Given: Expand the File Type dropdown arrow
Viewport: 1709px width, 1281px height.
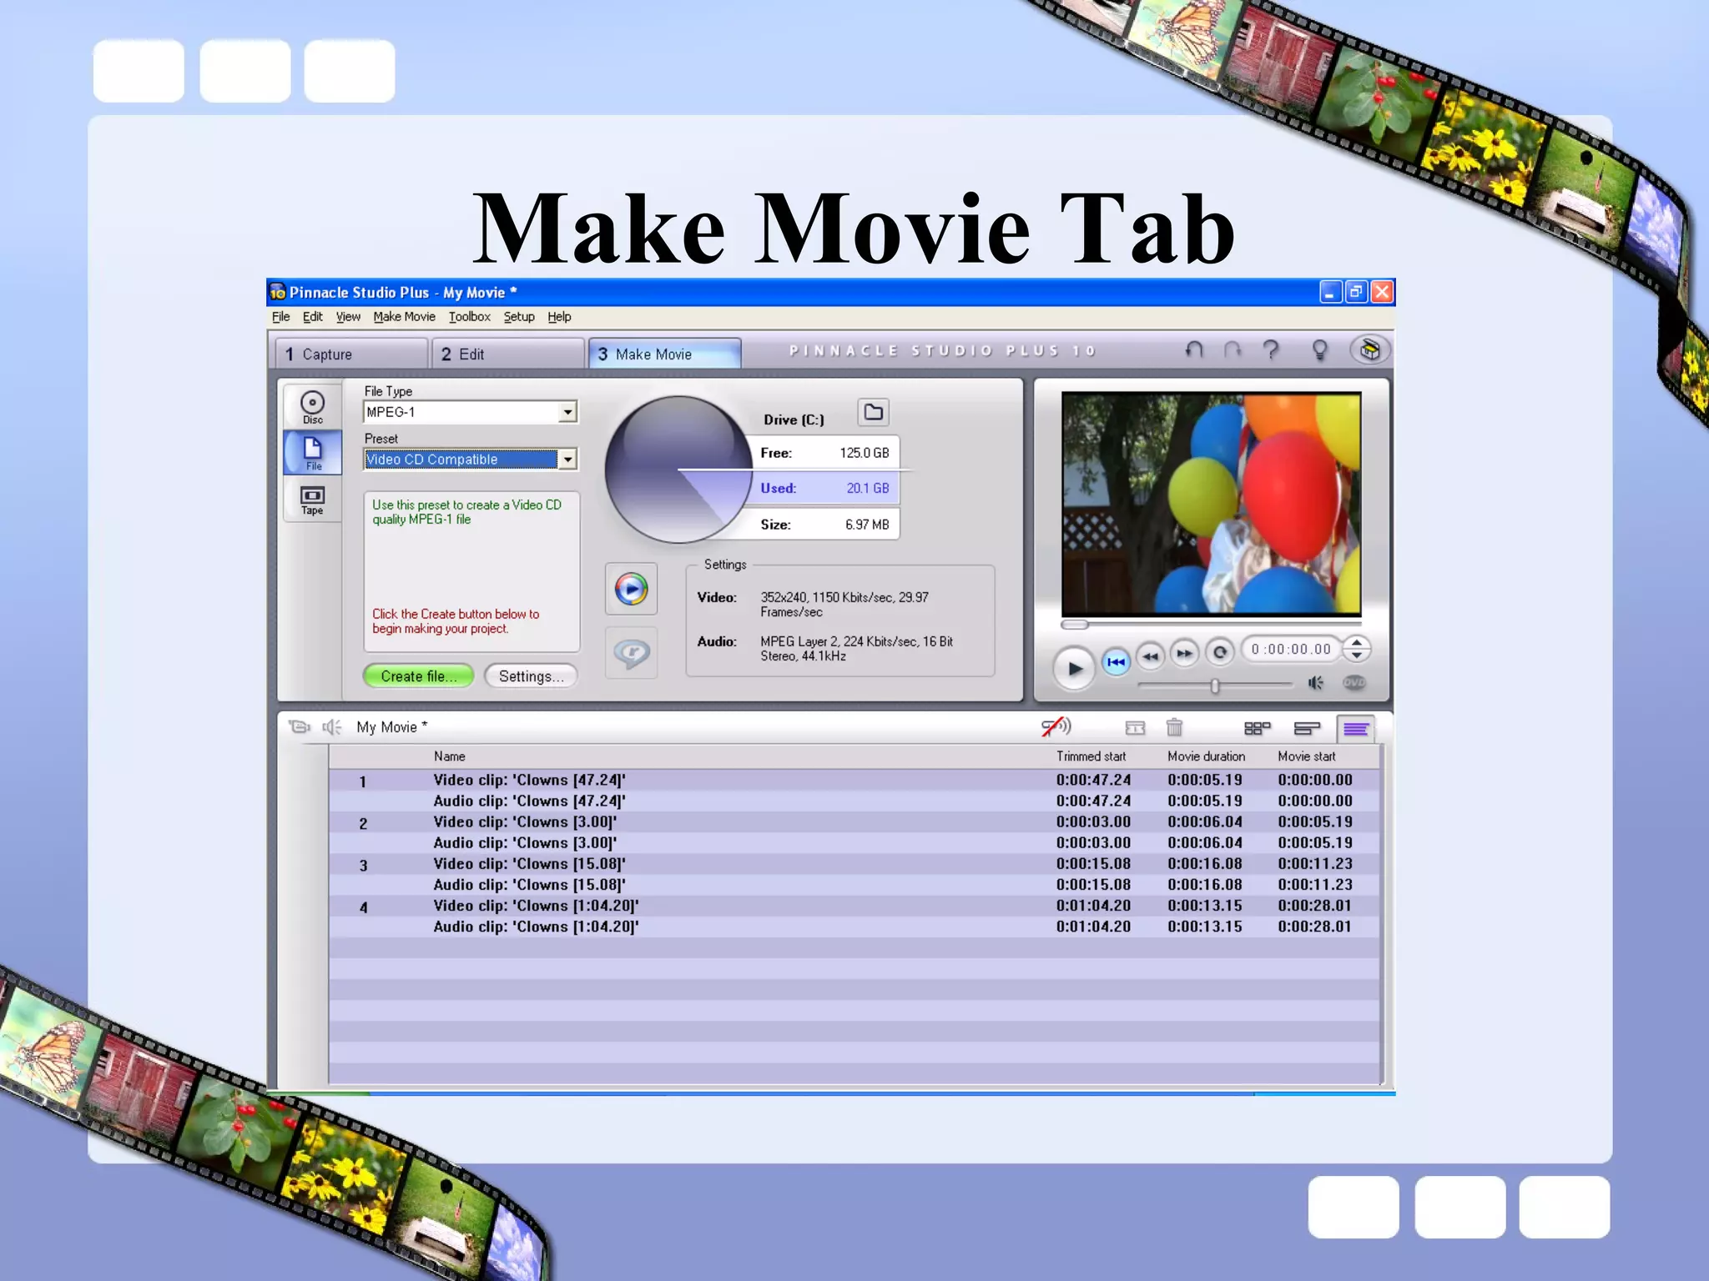Looking at the screenshot, I should (567, 412).
